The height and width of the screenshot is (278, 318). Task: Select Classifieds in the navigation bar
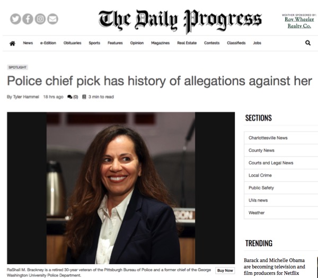coord(236,43)
